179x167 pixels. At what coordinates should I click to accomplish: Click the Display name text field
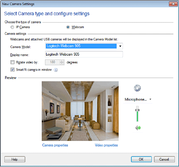(x=84, y=55)
